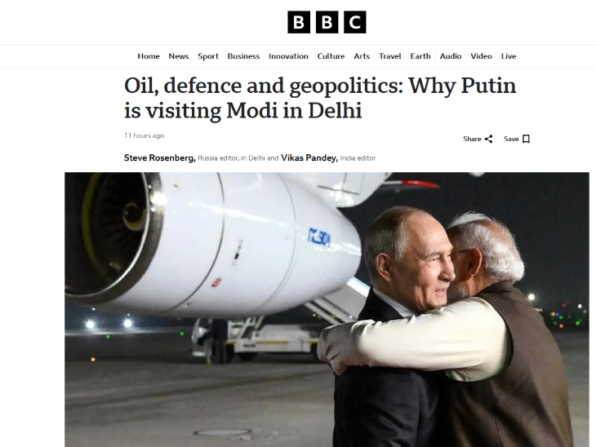Screen dimensions: 596x447
Task: Click the article's lead photo
Action: (x=327, y=309)
